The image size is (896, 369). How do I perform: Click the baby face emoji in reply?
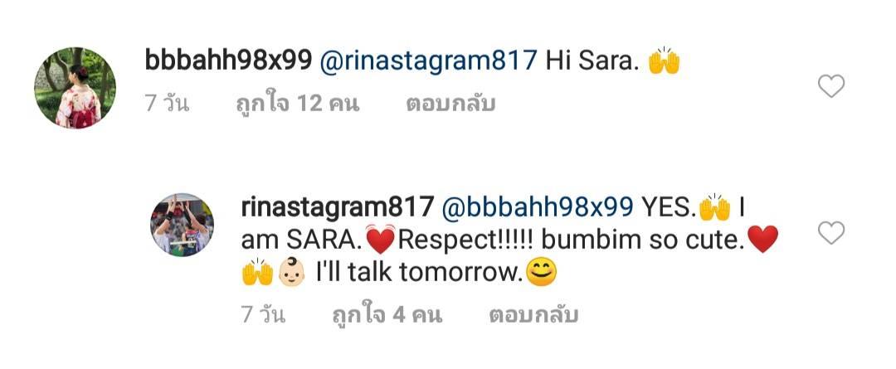(292, 272)
